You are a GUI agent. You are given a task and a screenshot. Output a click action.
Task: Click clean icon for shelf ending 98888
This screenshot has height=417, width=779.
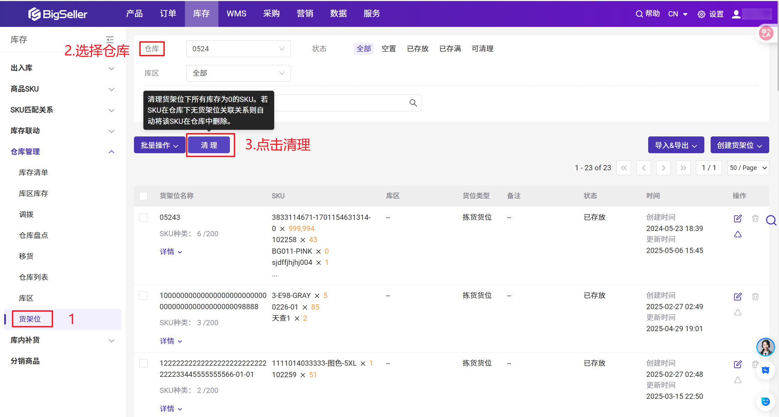tap(737, 312)
